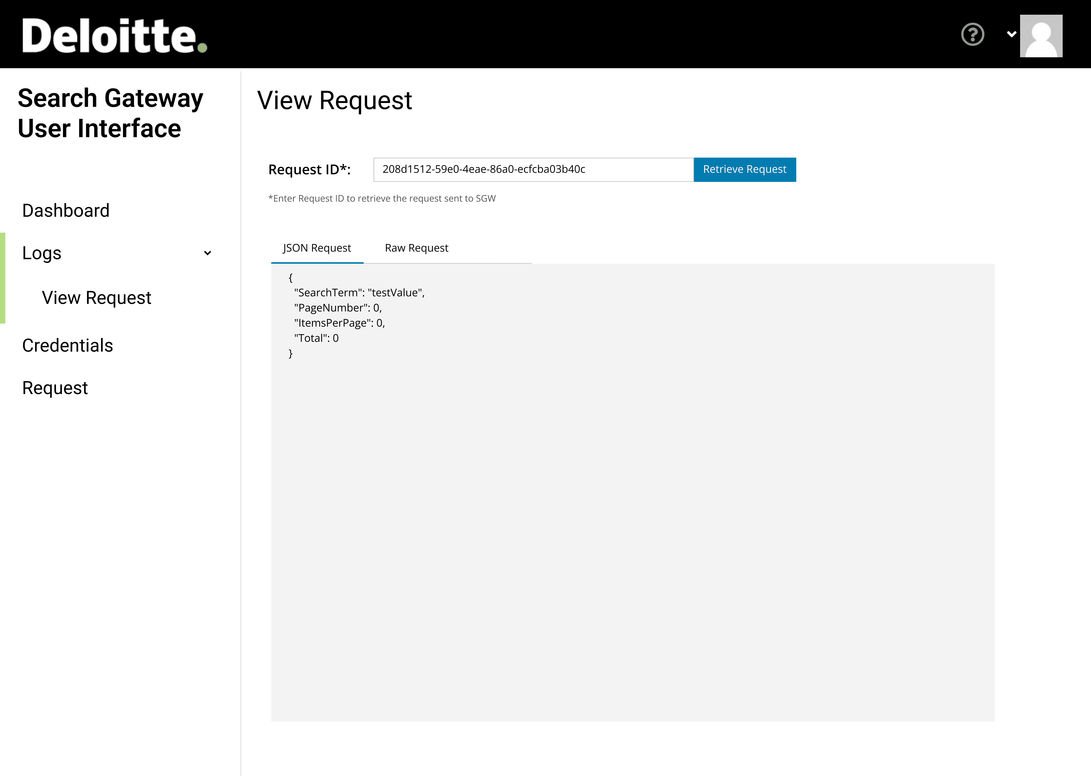Click the View Request page heading
Image resolution: width=1091 pixels, height=776 pixels.
click(334, 101)
